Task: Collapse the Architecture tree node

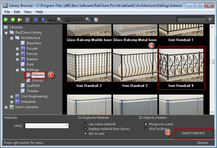Action: (x=12, y=38)
